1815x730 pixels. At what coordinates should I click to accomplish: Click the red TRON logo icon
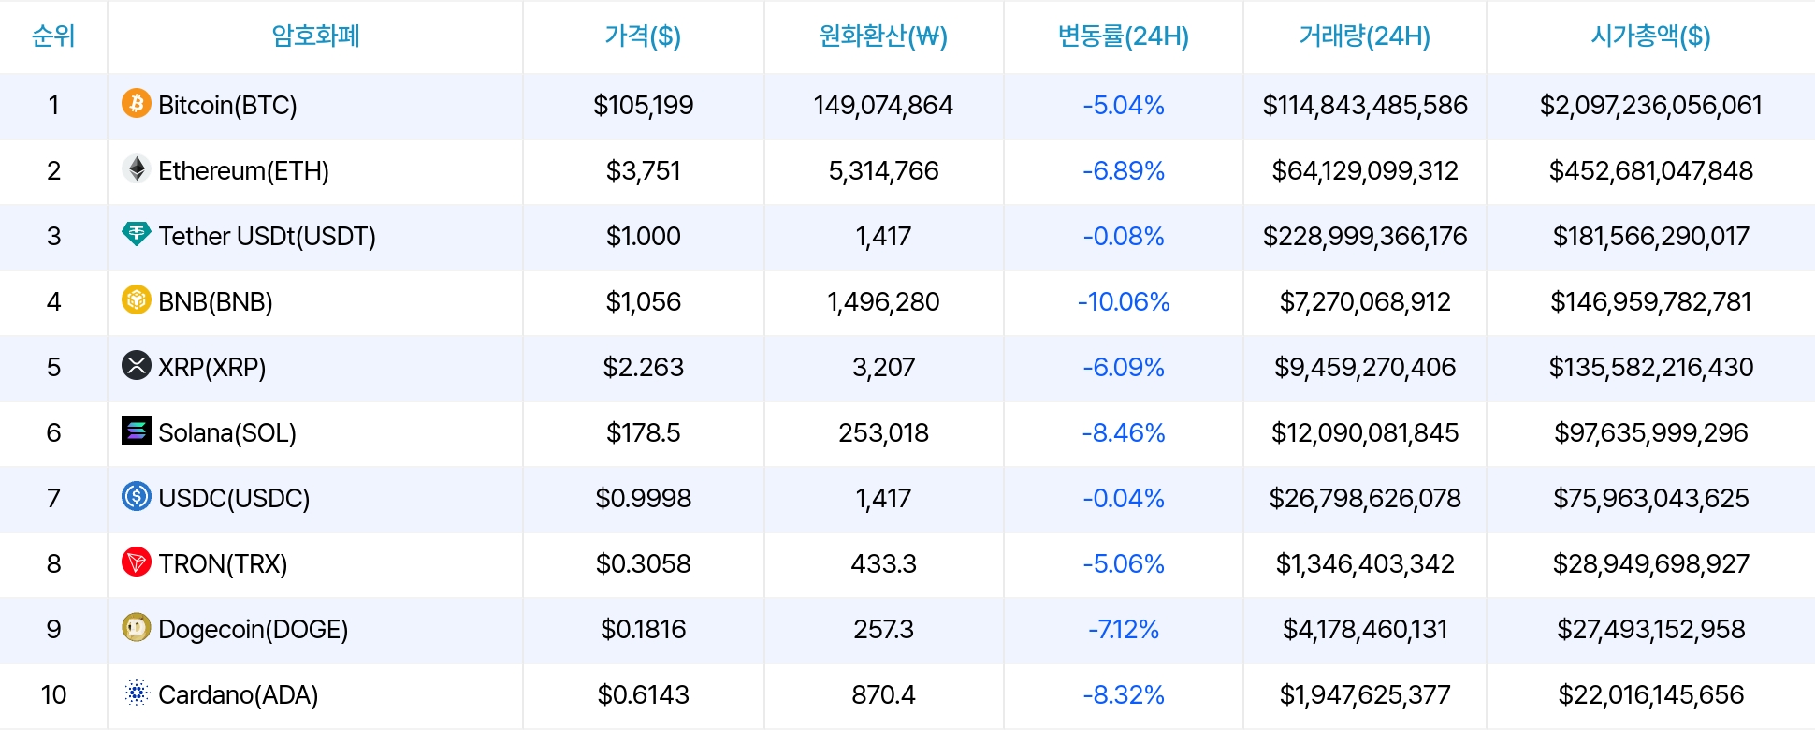[x=137, y=562]
